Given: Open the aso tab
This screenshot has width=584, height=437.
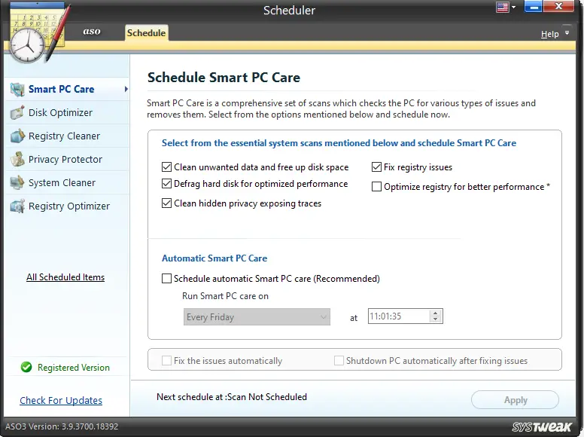Looking at the screenshot, I should pos(92,32).
